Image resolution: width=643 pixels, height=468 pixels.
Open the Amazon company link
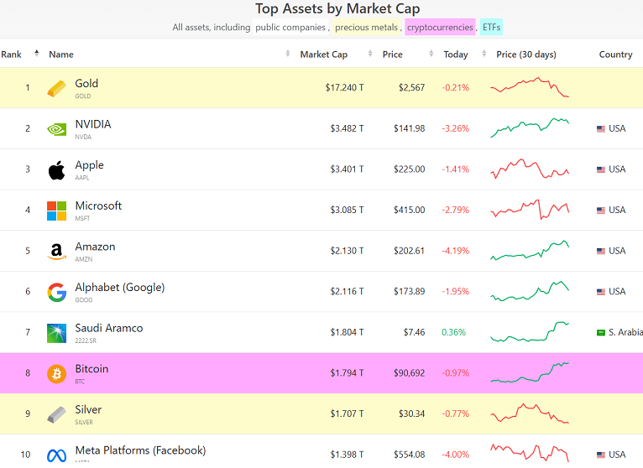click(95, 247)
